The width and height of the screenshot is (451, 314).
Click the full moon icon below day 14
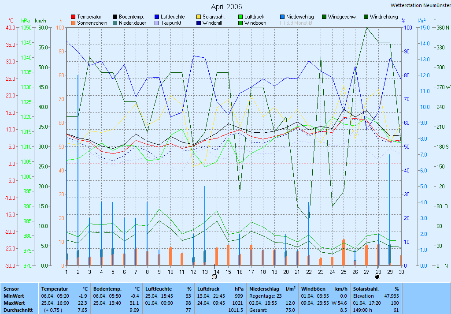[x=214, y=277]
